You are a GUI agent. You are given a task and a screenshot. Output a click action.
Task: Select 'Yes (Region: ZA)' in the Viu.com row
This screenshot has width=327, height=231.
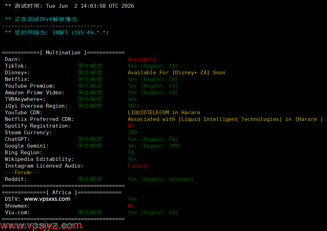[153, 213]
